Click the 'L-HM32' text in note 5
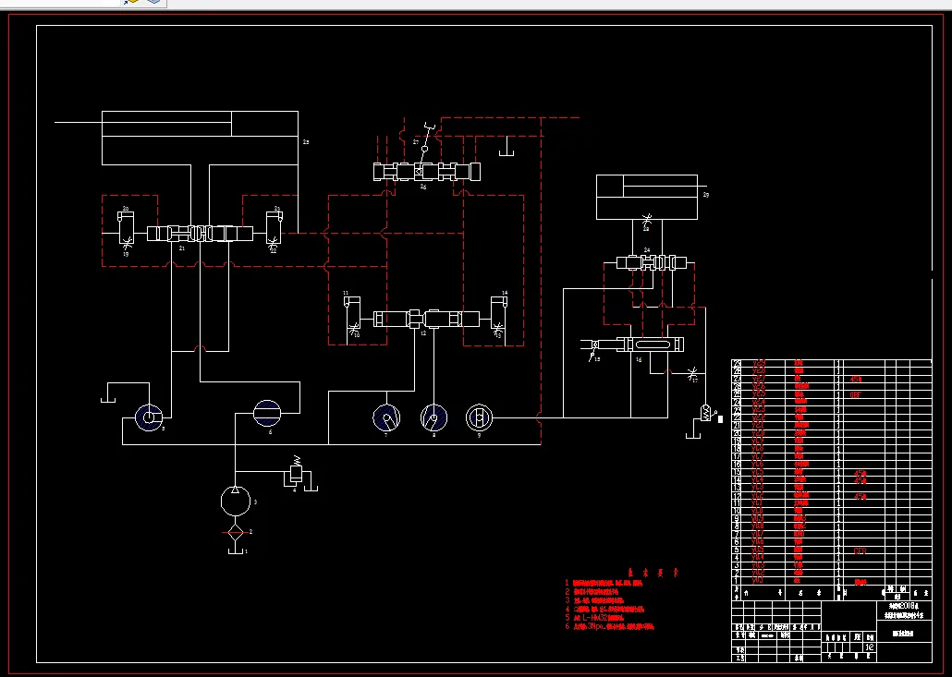Viewport: 952px width, 677px height. (595, 618)
